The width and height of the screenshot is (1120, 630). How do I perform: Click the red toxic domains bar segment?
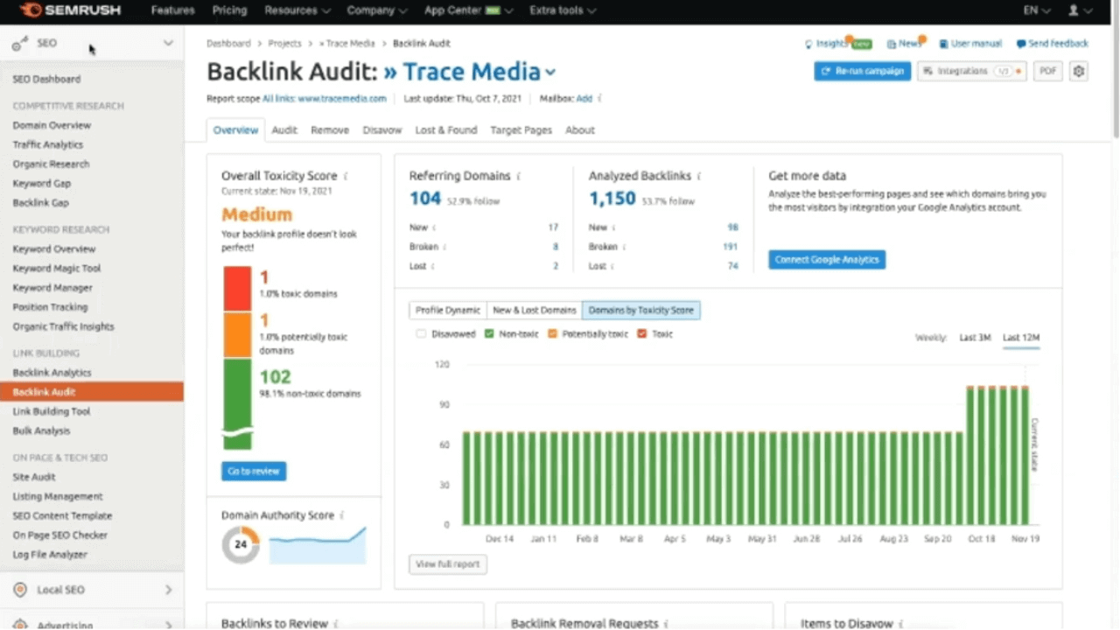pyautogui.click(x=237, y=289)
